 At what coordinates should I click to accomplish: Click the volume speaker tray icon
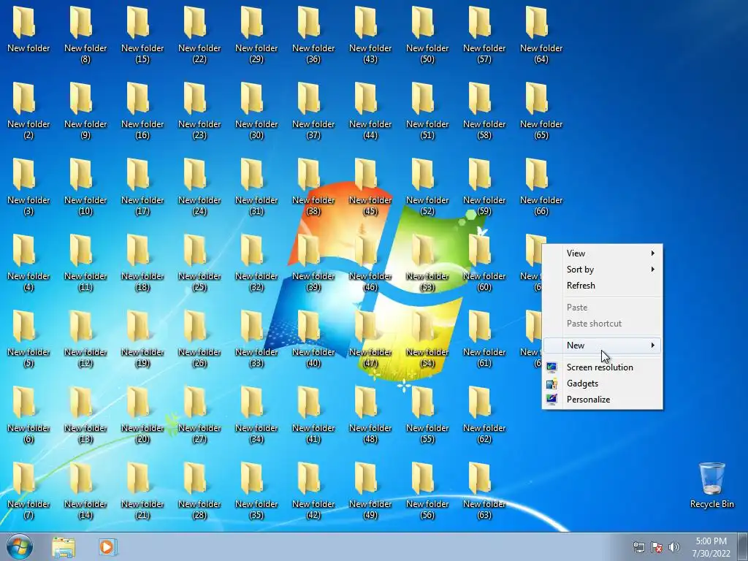click(673, 547)
